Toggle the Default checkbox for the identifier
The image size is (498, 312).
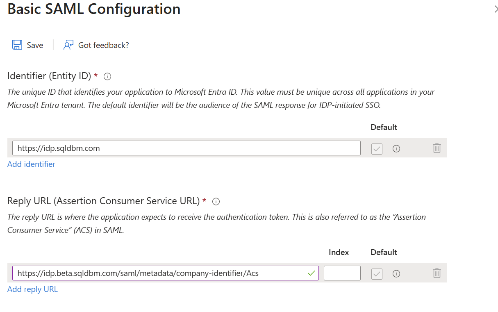coord(377,149)
